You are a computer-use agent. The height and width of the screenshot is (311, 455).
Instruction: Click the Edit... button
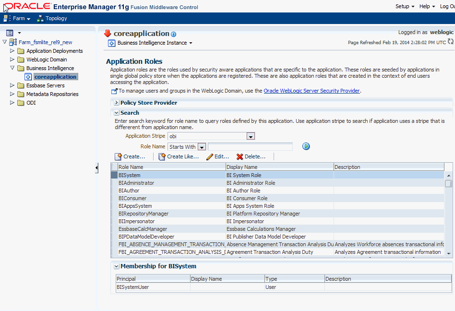(x=217, y=156)
